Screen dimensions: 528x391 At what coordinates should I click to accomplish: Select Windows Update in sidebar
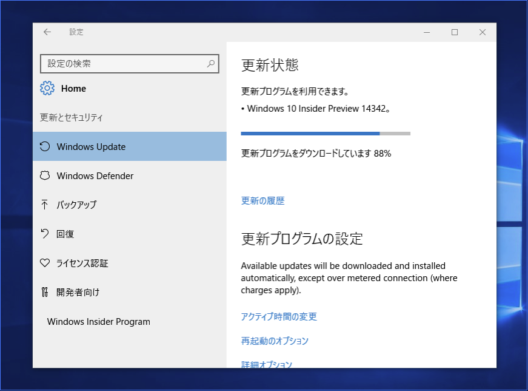click(130, 146)
